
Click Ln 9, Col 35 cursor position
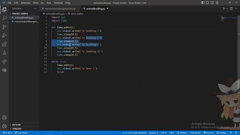[x=134, y=133]
